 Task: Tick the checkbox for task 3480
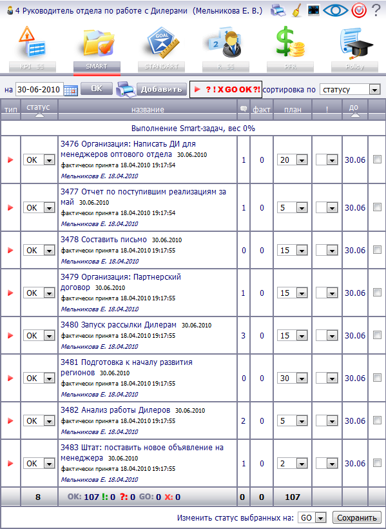coord(377,335)
